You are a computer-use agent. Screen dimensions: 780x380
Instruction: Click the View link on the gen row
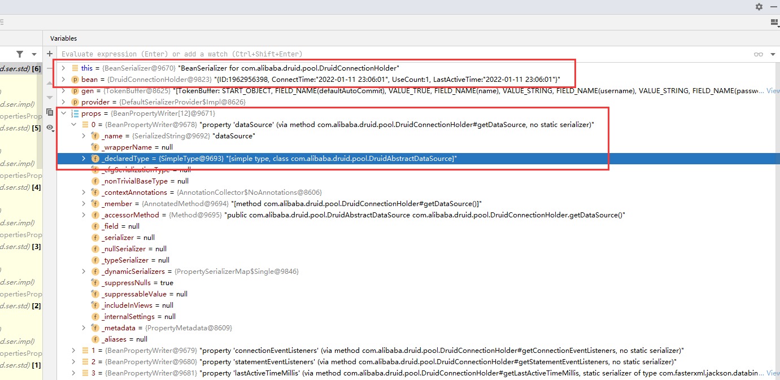(x=773, y=90)
